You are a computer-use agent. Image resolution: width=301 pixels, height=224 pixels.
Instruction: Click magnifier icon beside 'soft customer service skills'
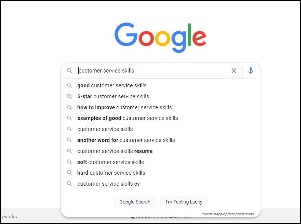pyautogui.click(x=69, y=162)
